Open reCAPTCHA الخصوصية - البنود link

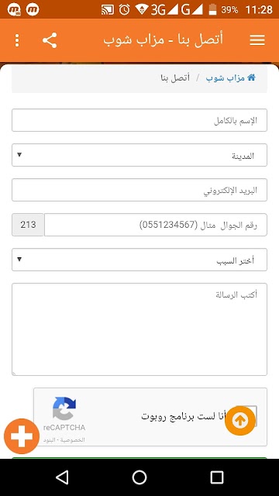pyautogui.click(x=64, y=439)
